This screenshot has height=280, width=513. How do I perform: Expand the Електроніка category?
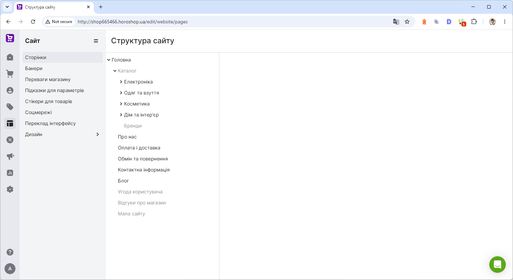121,82
